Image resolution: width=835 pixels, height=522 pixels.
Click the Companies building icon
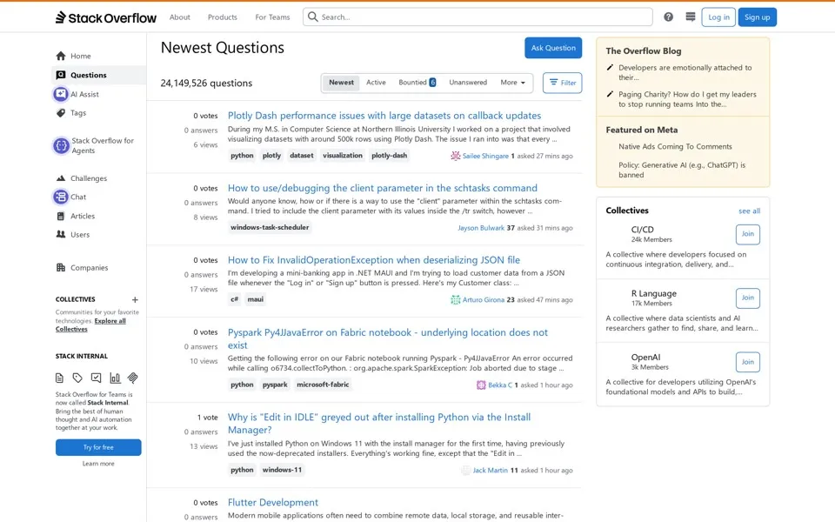tap(61, 268)
